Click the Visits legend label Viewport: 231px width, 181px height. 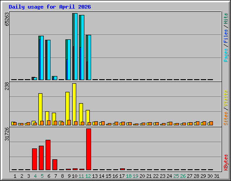[x=226, y=99]
